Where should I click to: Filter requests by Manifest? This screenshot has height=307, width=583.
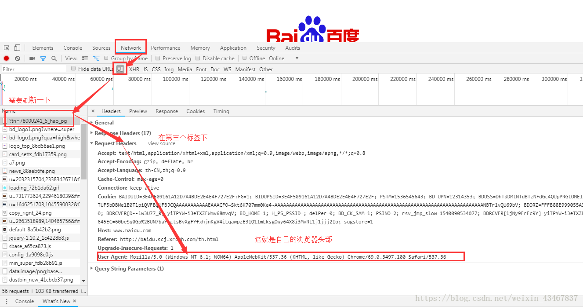tap(245, 69)
